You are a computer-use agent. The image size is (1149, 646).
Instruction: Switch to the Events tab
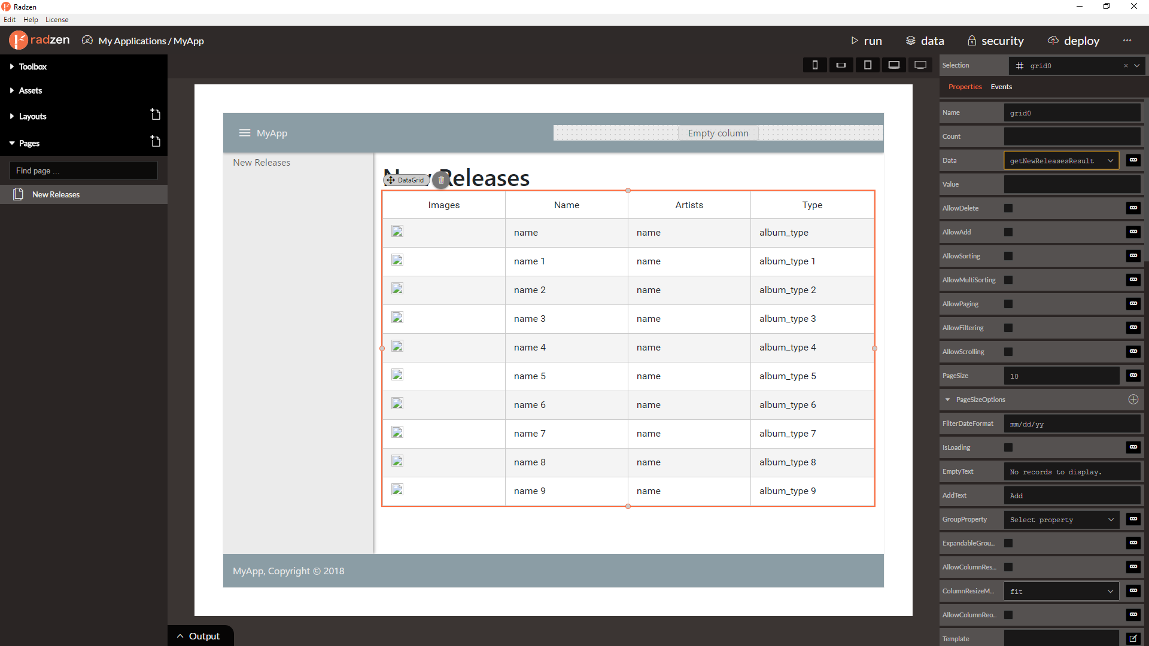tap(1001, 87)
